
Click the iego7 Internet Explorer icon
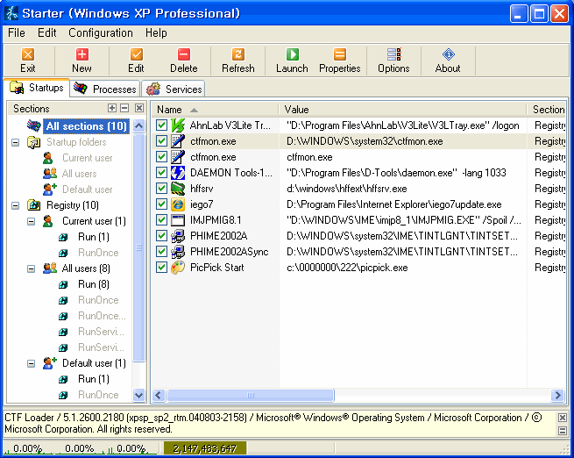point(178,204)
